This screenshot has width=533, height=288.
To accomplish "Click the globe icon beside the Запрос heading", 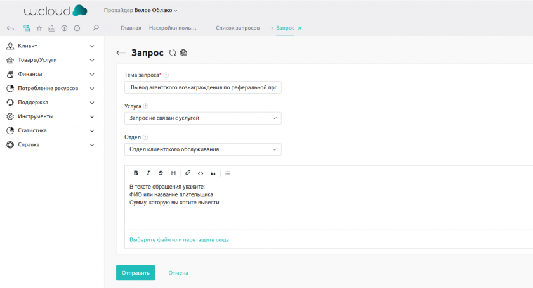I will [x=183, y=53].
